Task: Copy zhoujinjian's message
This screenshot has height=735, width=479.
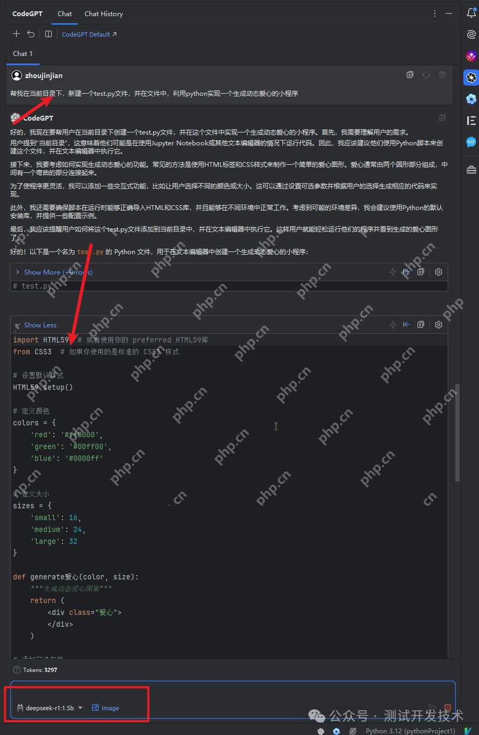Action: coord(410,75)
